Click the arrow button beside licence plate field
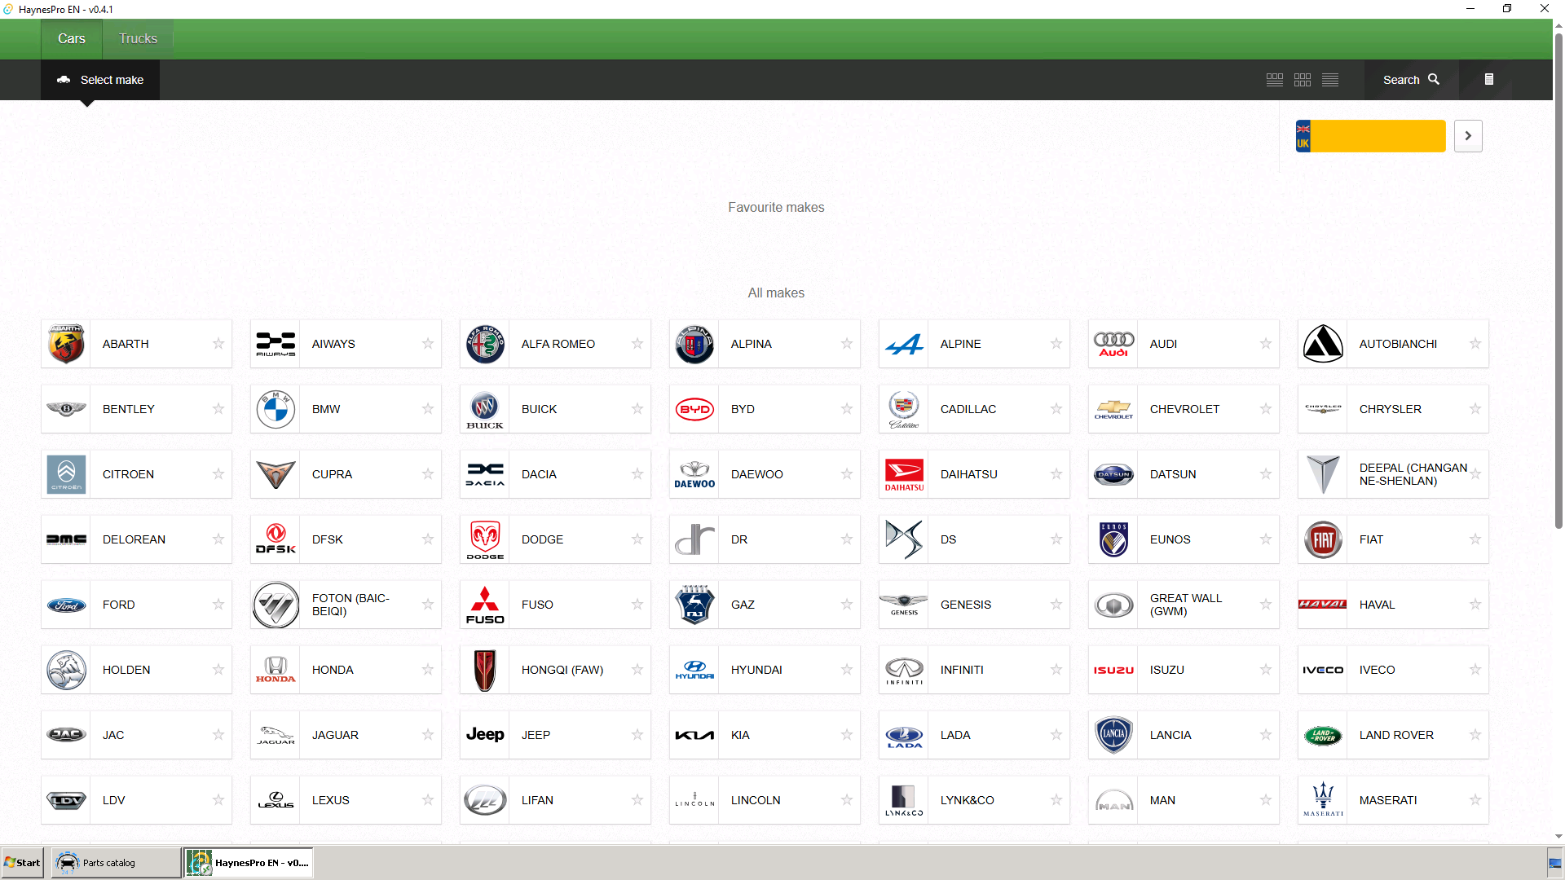 [1468, 136]
